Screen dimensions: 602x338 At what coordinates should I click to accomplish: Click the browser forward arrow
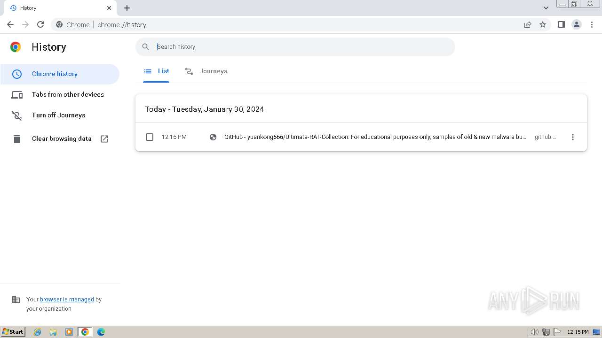point(25,24)
